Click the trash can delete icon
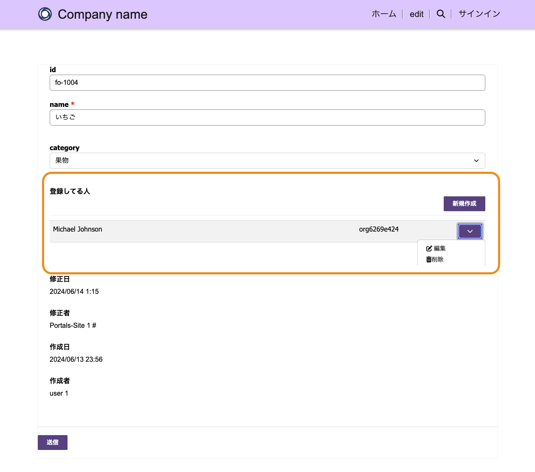This screenshot has width=535, height=472. coord(428,260)
